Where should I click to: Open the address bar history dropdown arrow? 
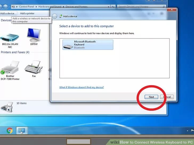108,7
